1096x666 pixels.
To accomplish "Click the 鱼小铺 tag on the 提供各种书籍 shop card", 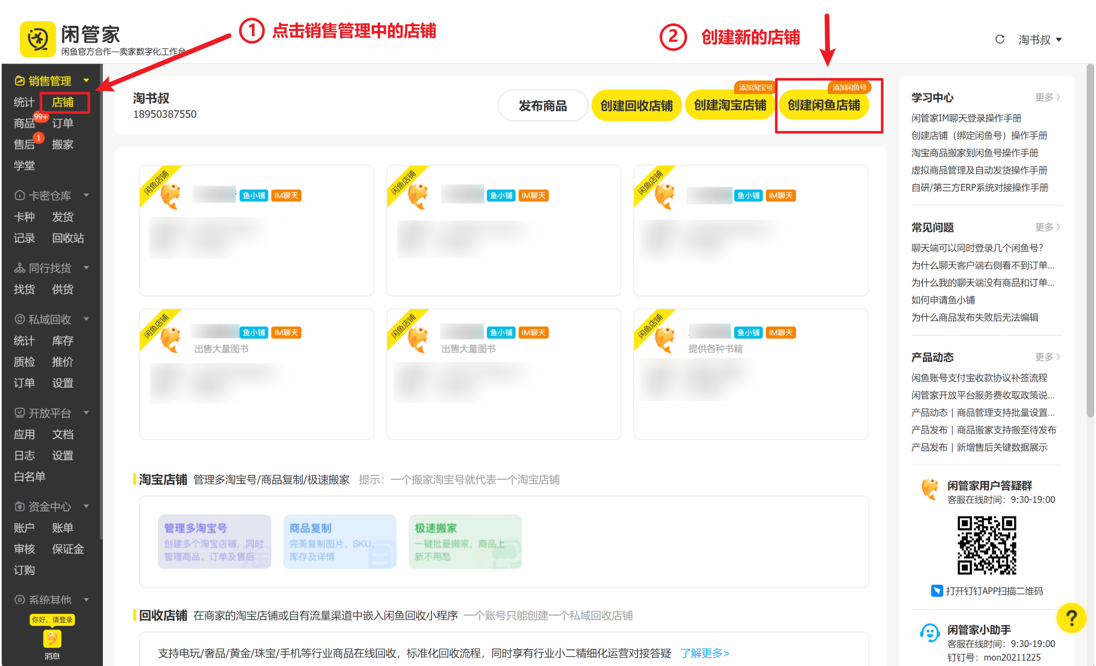I will pyautogui.click(x=748, y=332).
